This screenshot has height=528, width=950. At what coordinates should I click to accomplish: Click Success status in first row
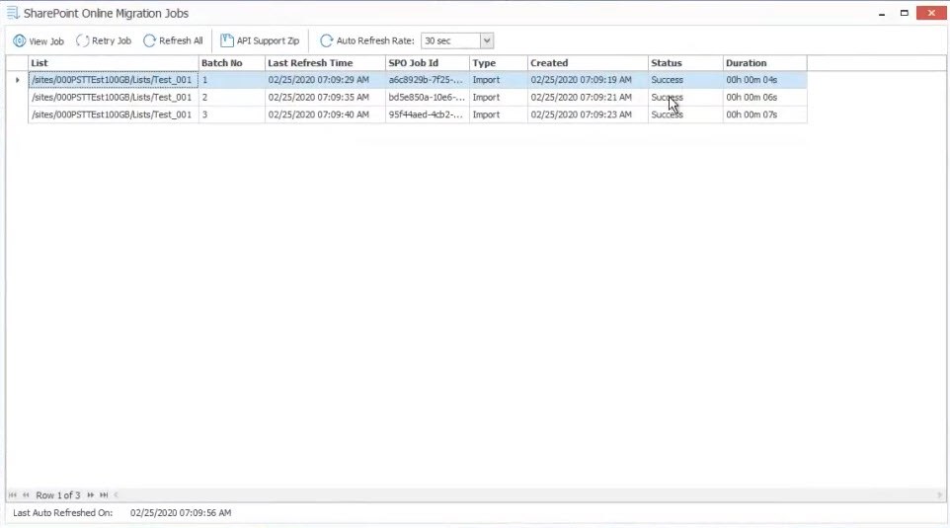click(x=685, y=80)
